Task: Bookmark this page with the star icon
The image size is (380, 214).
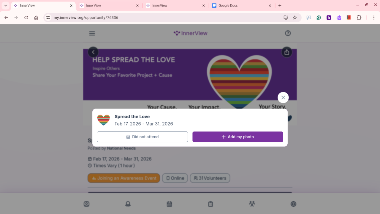Action: pyautogui.click(x=295, y=18)
